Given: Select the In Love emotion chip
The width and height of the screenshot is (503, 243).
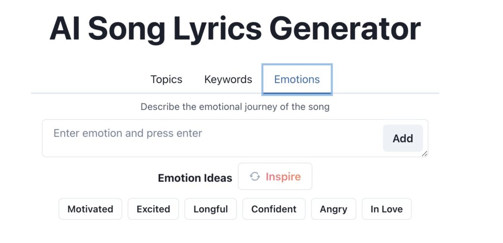Looking at the screenshot, I should tap(387, 209).
